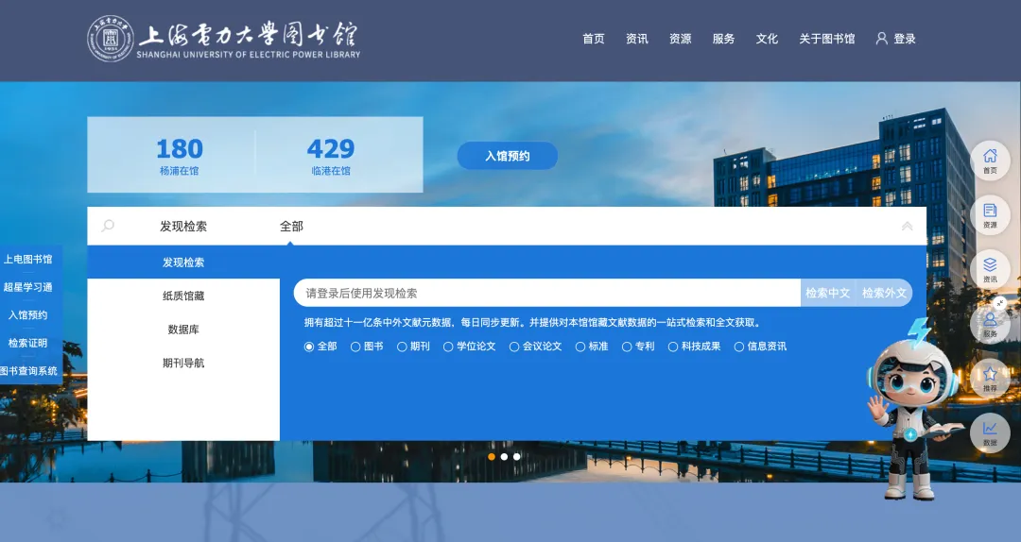Image resolution: width=1021 pixels, height=542 pixels.
Task: Click the 180 杨浦在馆 counter
Action: pos(179,156)
